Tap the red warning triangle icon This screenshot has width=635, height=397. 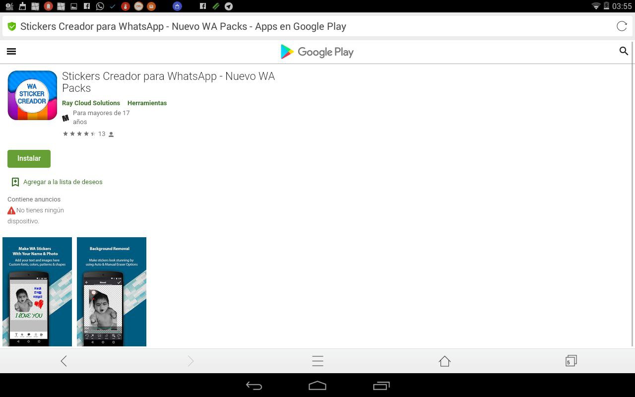tap(11, 210)
